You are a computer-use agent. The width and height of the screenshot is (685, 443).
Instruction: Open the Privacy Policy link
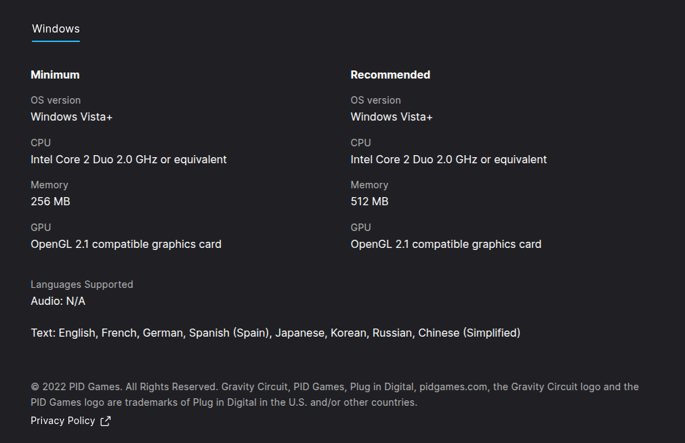(62, 421)
